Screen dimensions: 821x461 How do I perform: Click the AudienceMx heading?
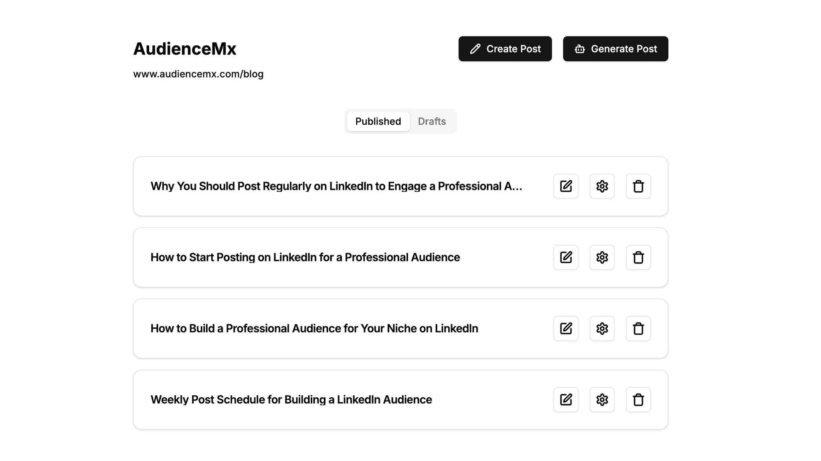(x=185, y=49)
